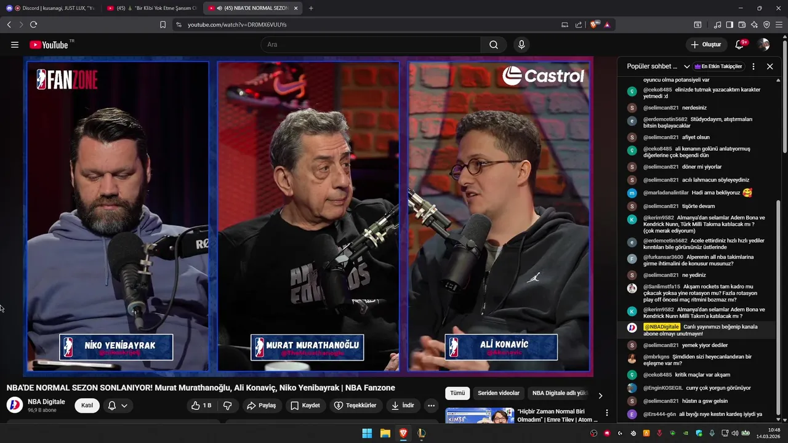Switch to the Discord tab
The width and height of the screenshot is (788, 443).
(x=50, y=8)
